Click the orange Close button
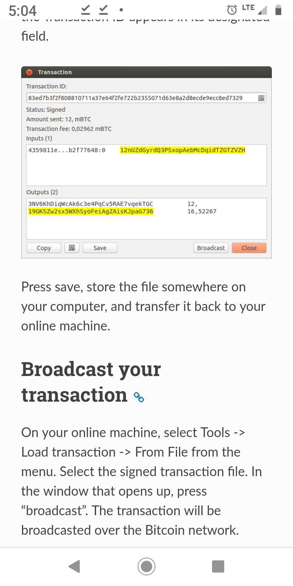The height and width of the screenshot is (586, 293). tap(249, 248)
